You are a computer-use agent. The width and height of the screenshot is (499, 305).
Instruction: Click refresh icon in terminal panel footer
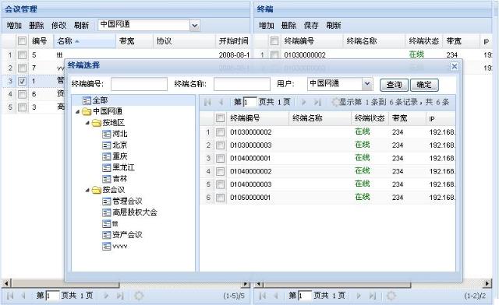pos(391,296)
